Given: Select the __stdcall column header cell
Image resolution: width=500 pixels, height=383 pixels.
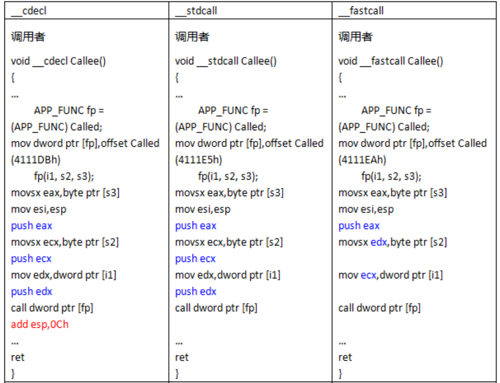Looking at the screenshot, I should coord(196,11).
